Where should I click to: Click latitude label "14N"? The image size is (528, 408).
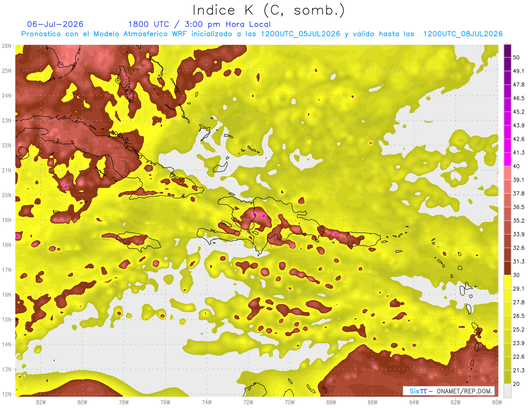(6, 344)
